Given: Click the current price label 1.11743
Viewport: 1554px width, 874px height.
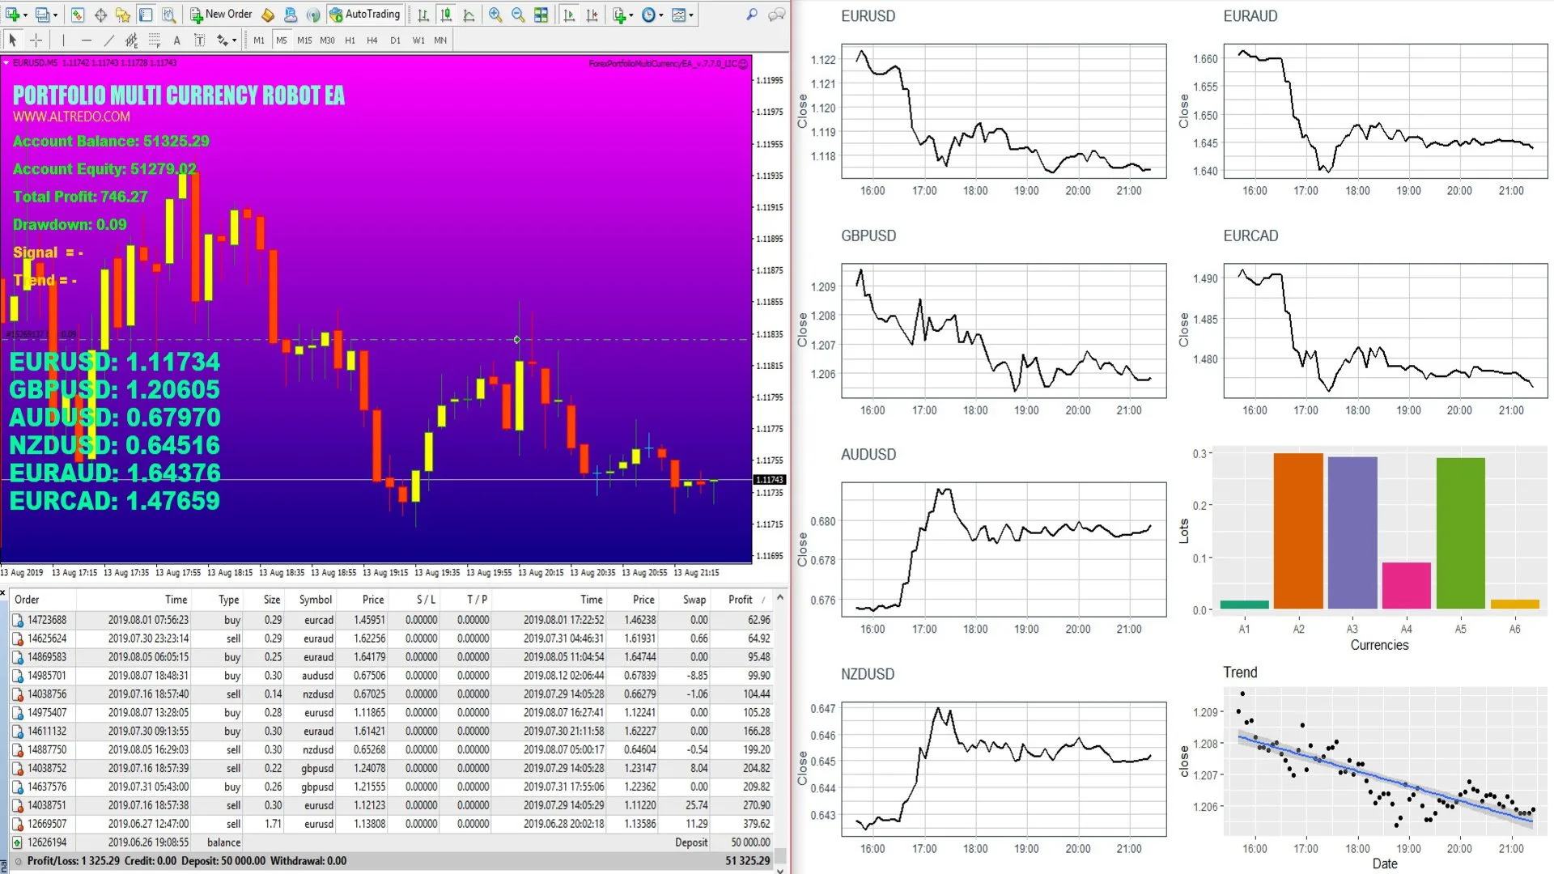Looking at the screenshot, I should point(770,480).
